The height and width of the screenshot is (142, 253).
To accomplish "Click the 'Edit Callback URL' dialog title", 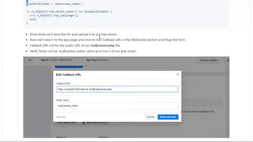I will [x=68, y=75].
